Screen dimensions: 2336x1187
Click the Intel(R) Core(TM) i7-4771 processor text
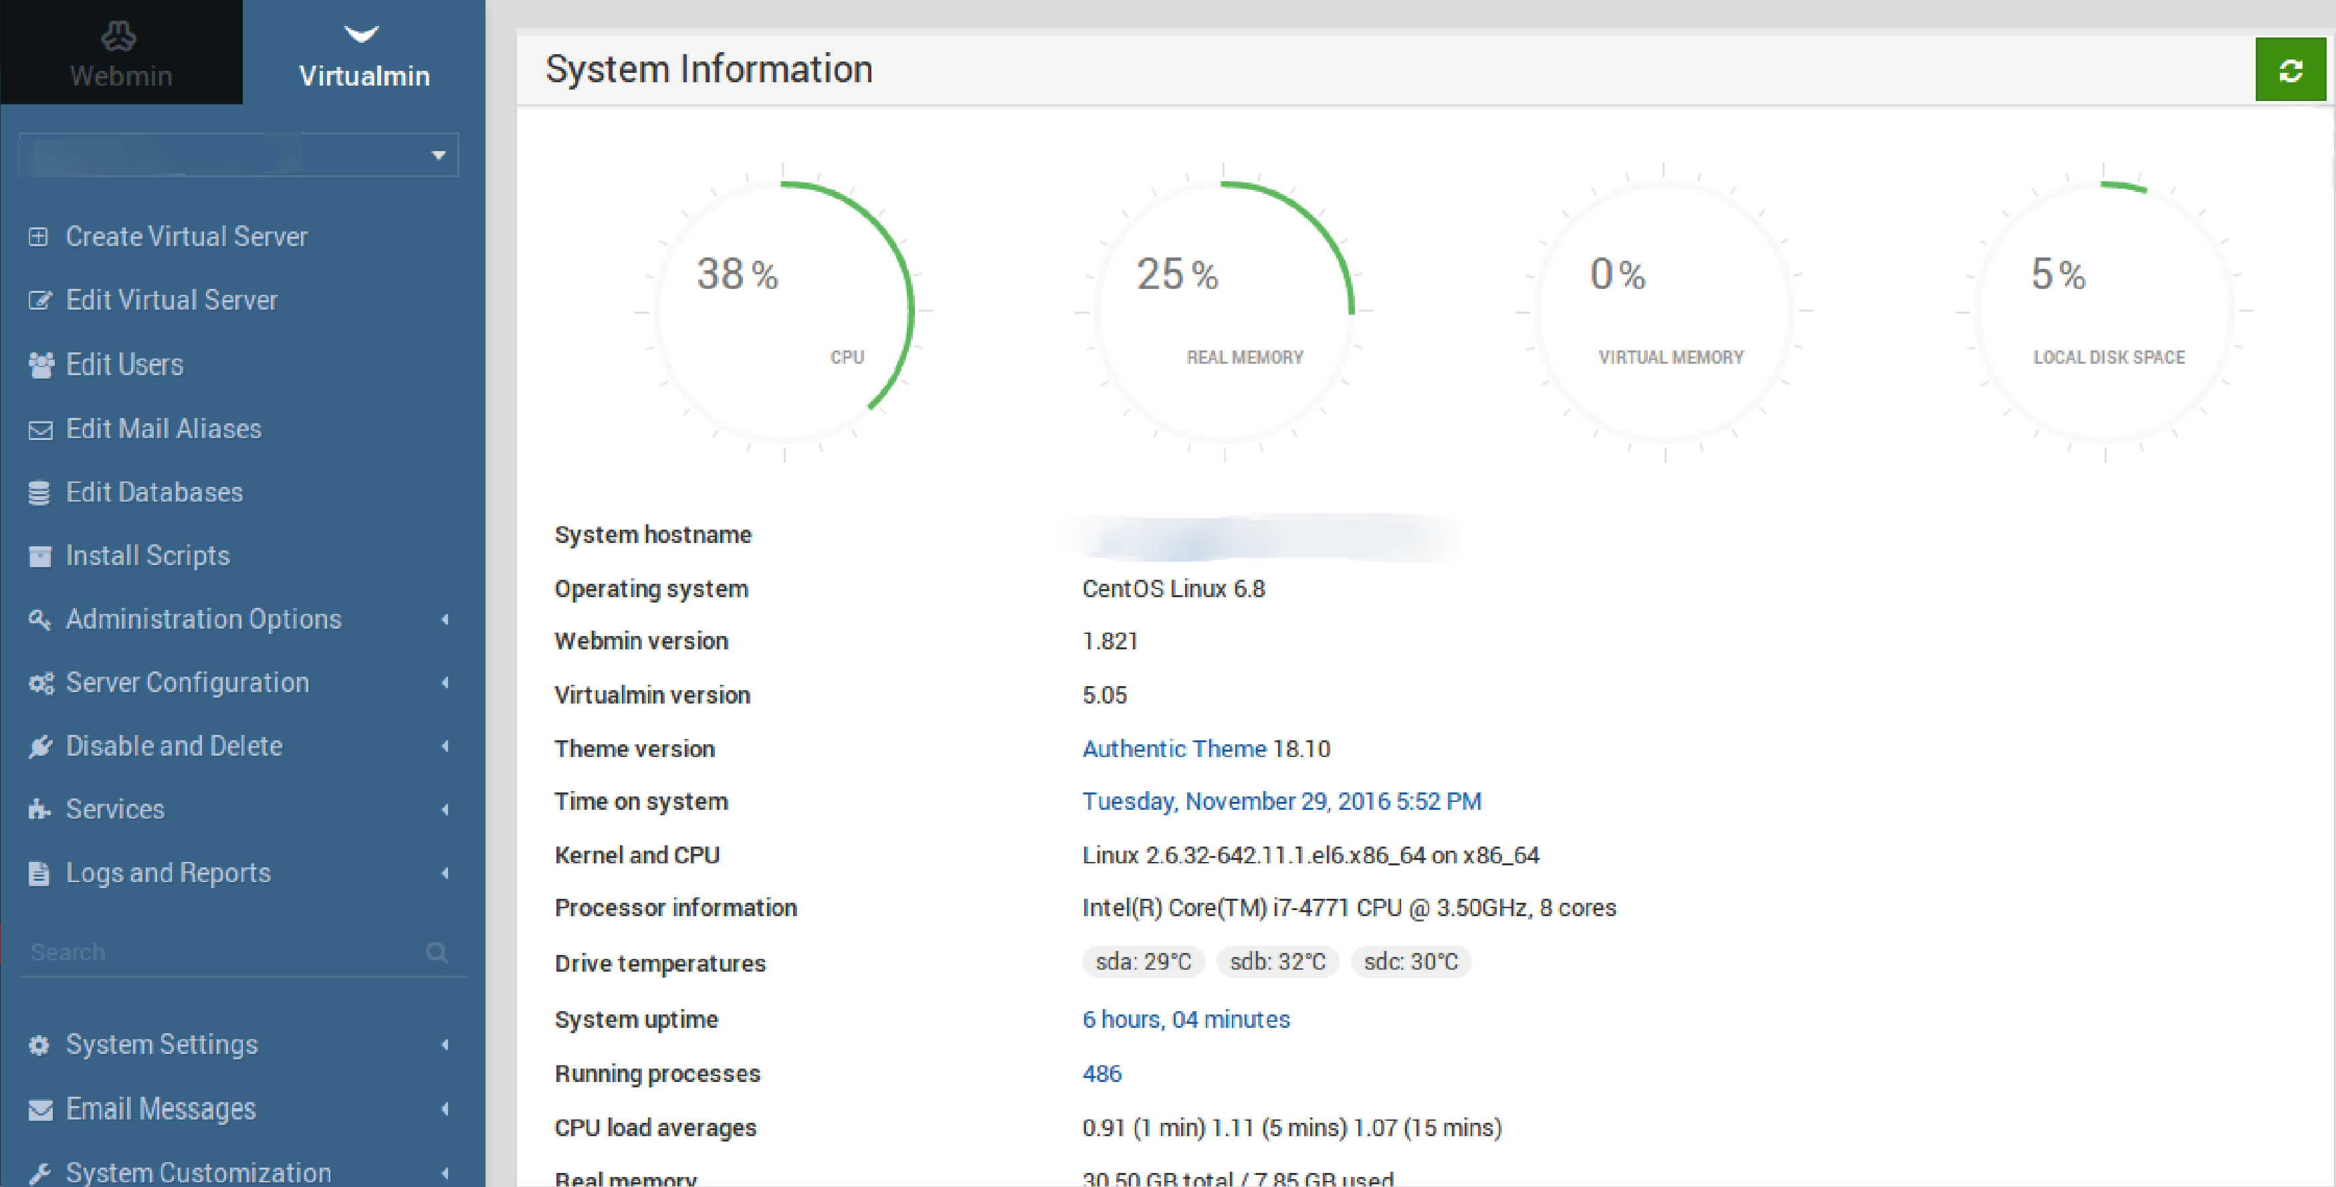tap(1348, 907)
